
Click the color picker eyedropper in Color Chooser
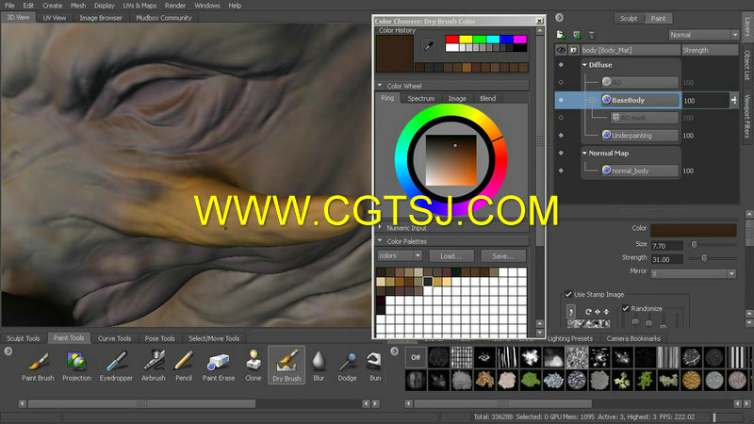click(x=428, y=45)
